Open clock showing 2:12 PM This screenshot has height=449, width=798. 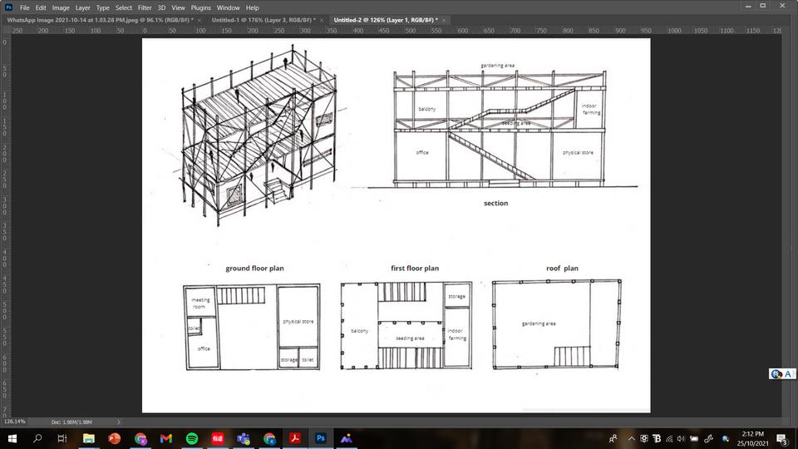click(752, 438)
